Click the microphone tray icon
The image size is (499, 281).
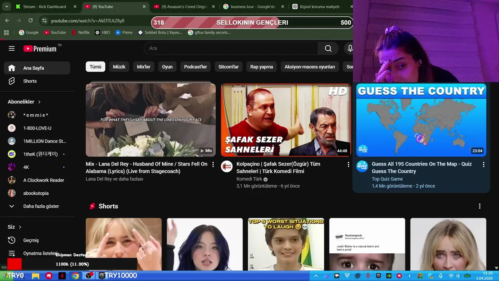(x=441, y=276)
